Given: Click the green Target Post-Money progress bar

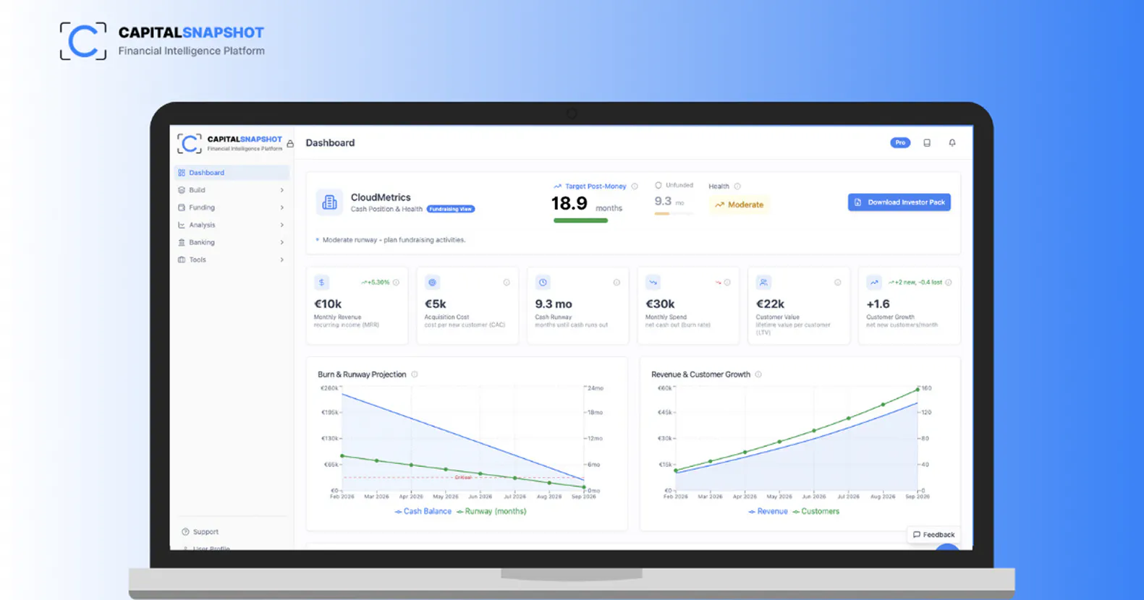Looking at the screenshot, I should [x=580, y=220].
